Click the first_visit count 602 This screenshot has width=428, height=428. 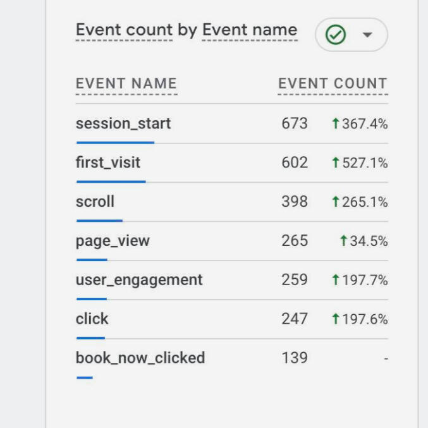295,162
